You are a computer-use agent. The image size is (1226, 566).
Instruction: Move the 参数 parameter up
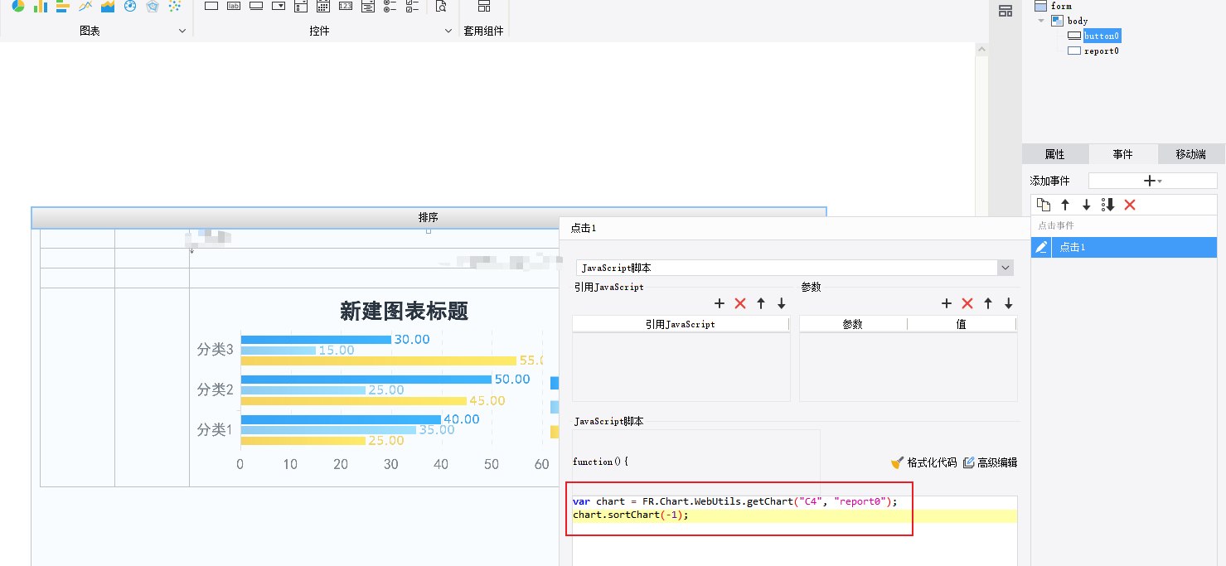click(x=988, y=304)
